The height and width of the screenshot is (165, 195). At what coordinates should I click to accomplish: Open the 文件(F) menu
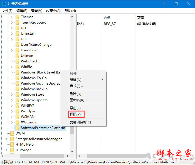(x=7, y=11)
